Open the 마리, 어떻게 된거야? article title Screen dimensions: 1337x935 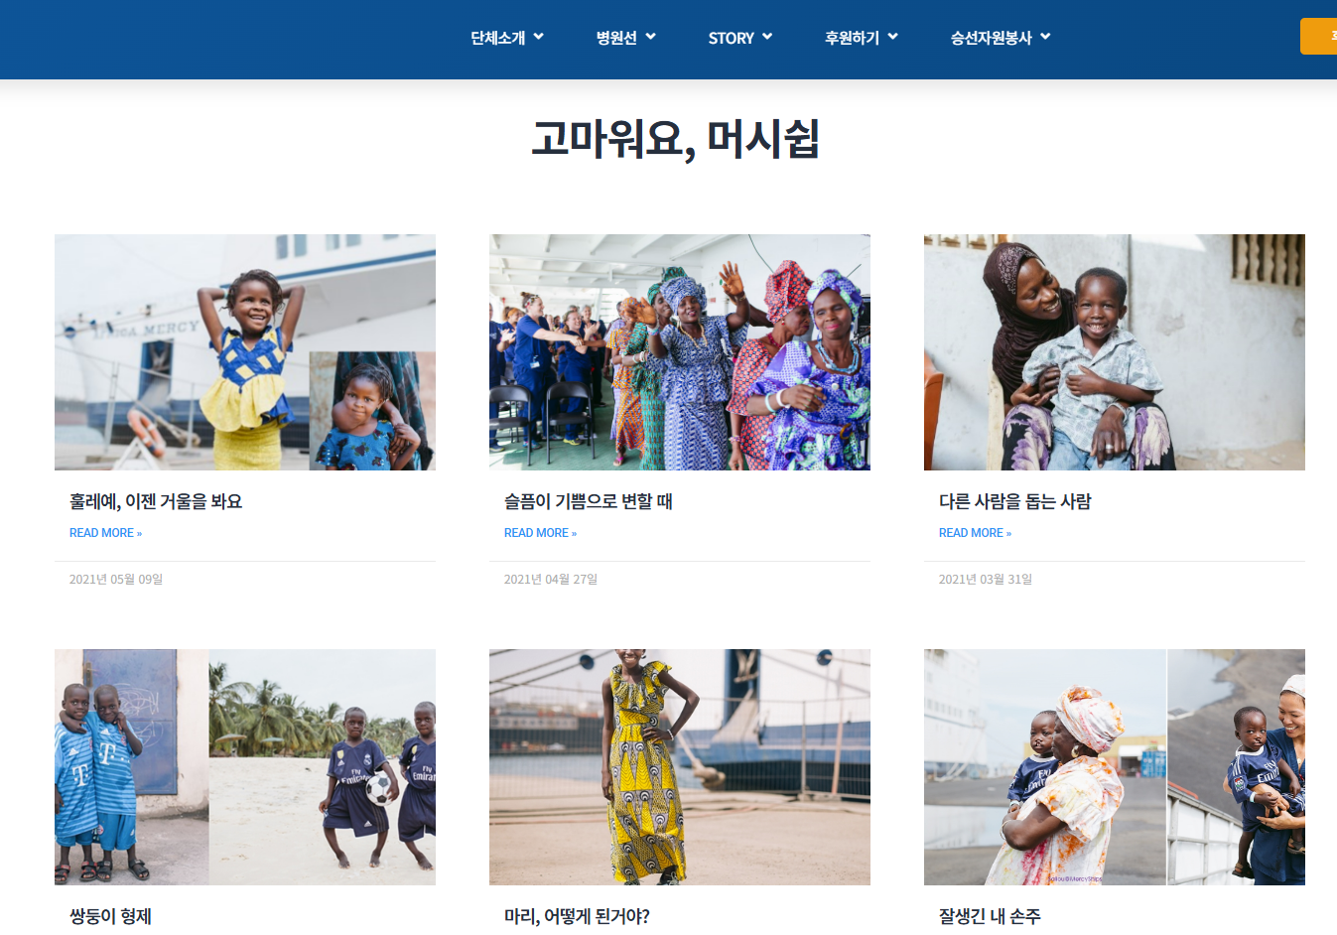(x=577, y=916)
